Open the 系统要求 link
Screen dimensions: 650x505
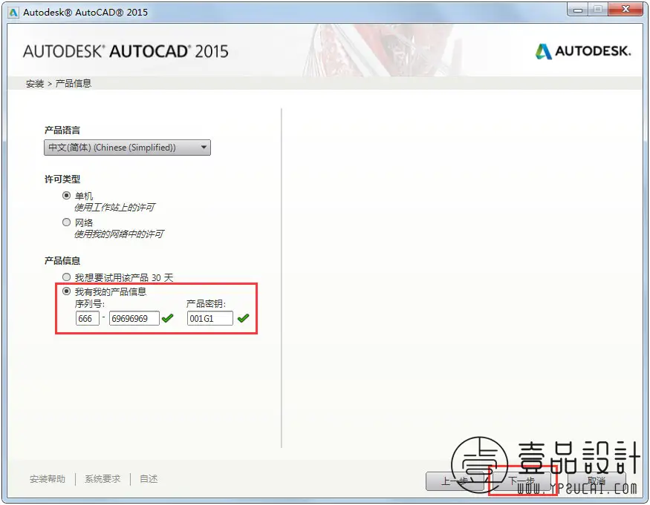click(x=103, y=479)
